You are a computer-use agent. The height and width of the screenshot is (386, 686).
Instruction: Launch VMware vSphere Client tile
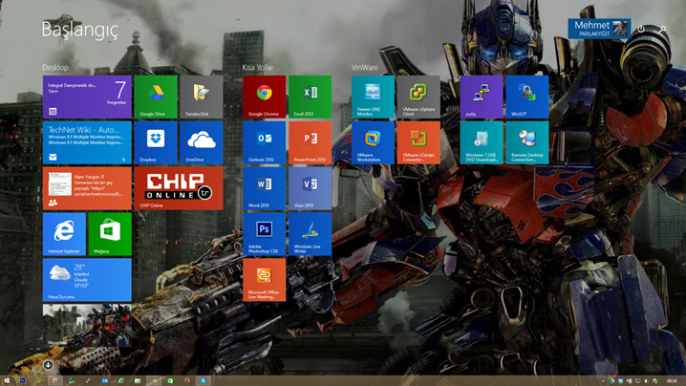pos(418,96)
